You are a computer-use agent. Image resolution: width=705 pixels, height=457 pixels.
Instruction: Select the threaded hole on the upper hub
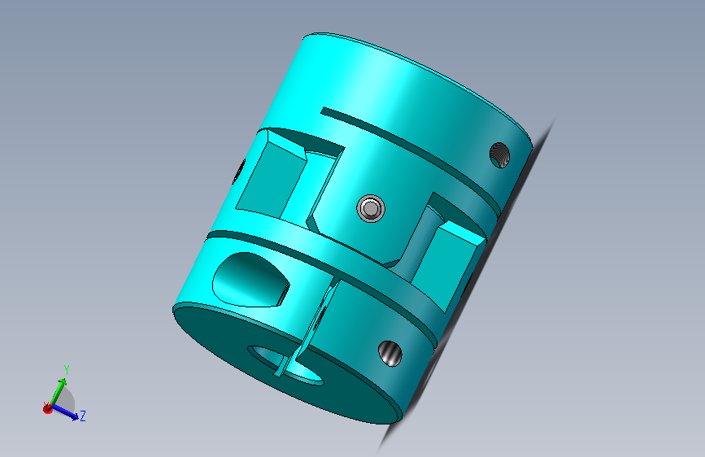pos(499,155)
